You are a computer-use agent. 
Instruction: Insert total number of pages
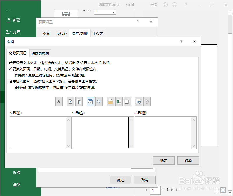79,101
